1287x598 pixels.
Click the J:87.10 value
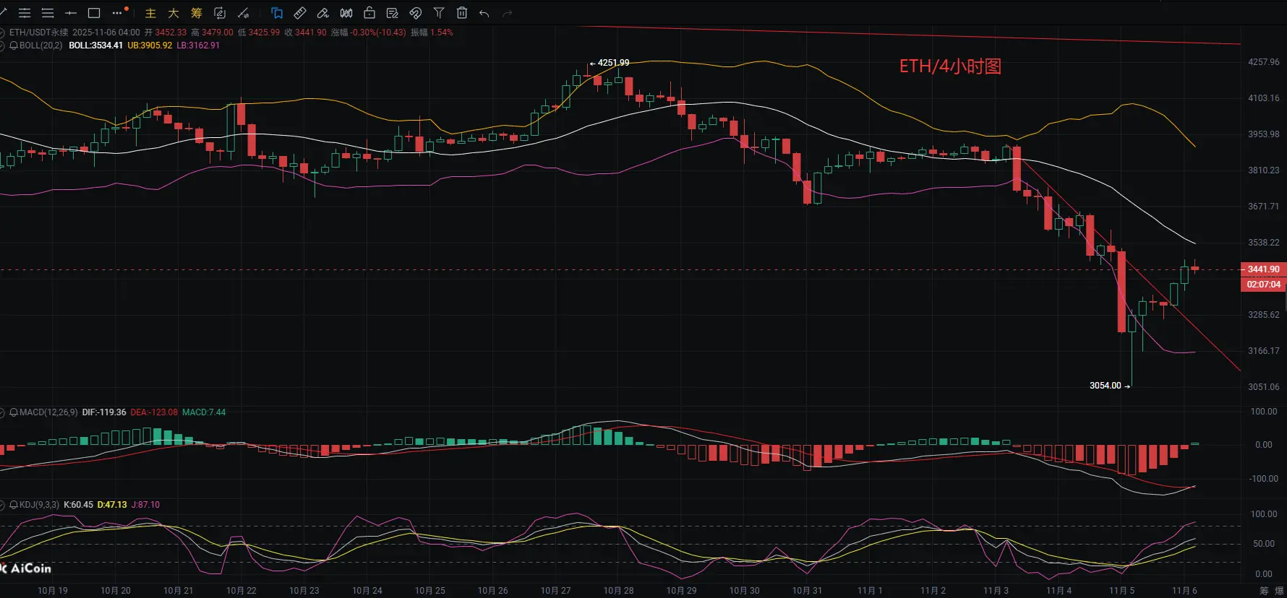tap(145, 505)
